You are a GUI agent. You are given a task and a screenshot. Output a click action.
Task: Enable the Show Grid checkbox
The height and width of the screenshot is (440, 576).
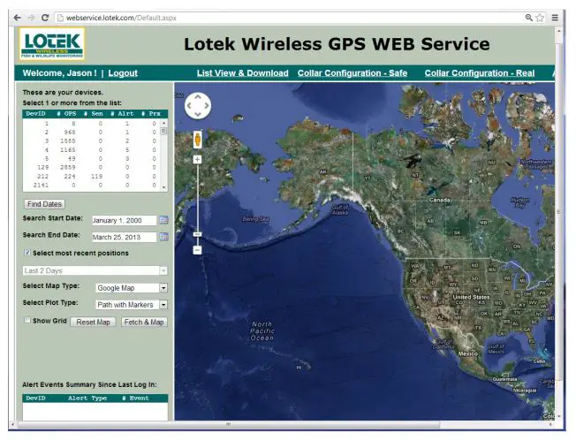27,320
